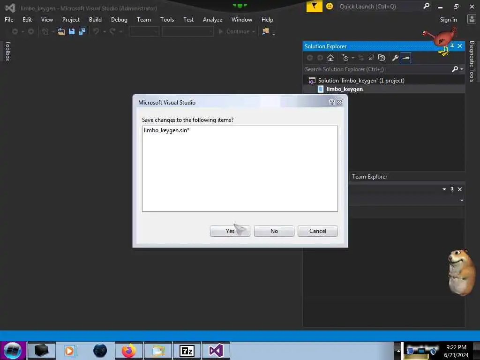This screenshot has width=480, height=360.
Task: Open the Toolbox side tab
Action: (x=8, y=51)
